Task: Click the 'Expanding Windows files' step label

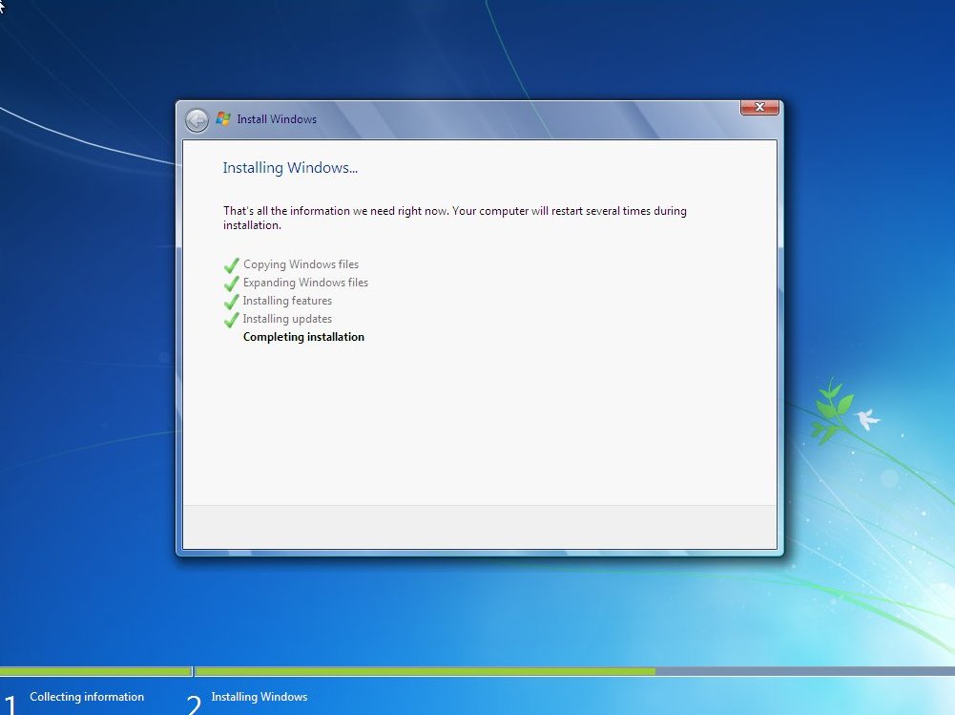Action: pyautogui.click(x=305, y=283)
